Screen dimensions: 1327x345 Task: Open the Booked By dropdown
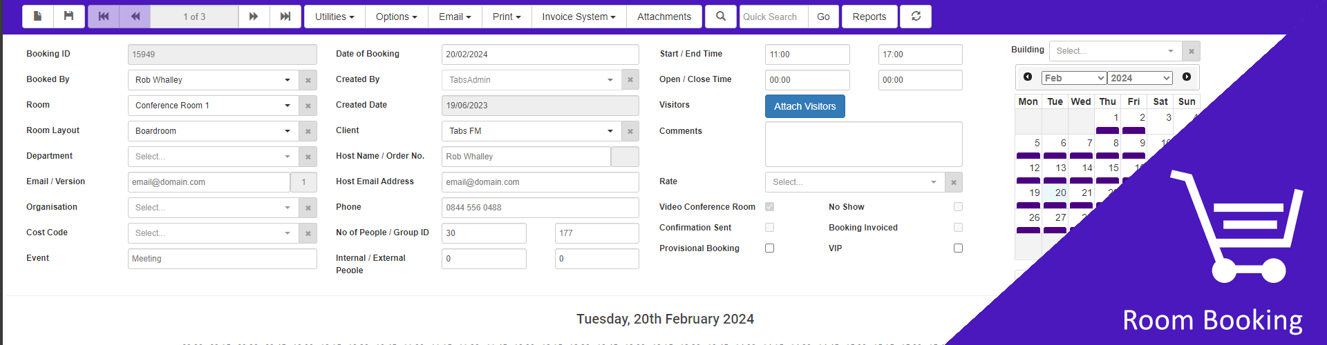pos(214,80)
